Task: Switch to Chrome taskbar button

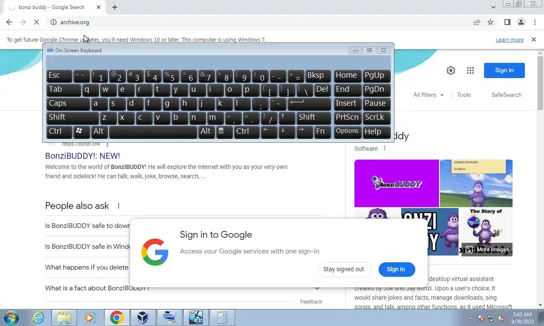Action: pos(116,318)
